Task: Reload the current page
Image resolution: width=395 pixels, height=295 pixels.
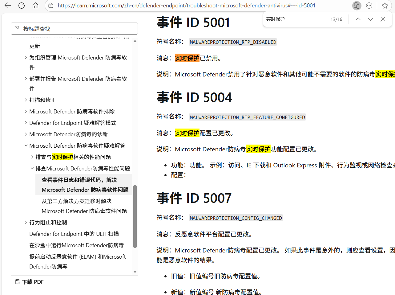Action: click(22, 6)
